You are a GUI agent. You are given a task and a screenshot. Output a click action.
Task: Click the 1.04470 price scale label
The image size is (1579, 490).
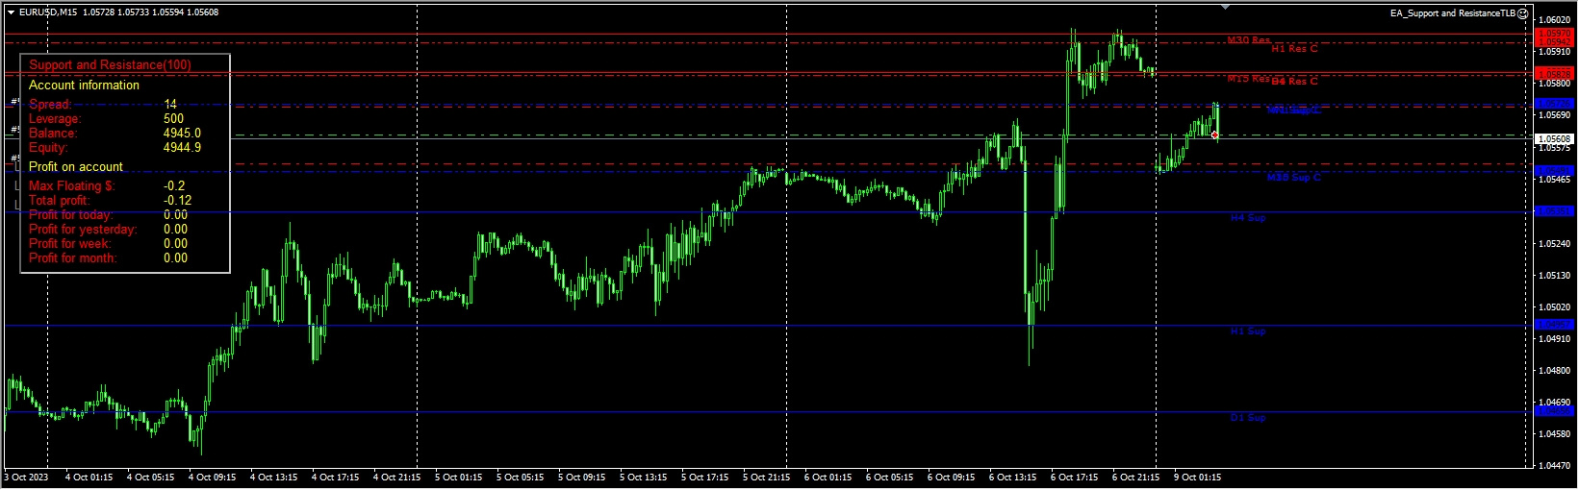coord(1555,466)
